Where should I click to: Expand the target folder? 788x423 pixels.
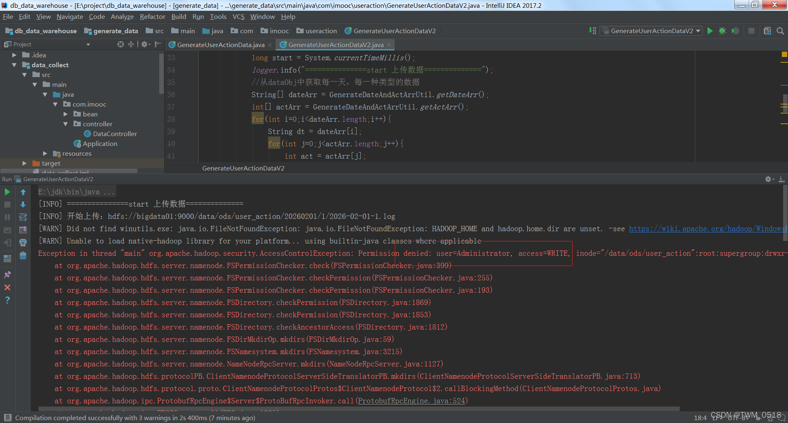pos(25,163)
